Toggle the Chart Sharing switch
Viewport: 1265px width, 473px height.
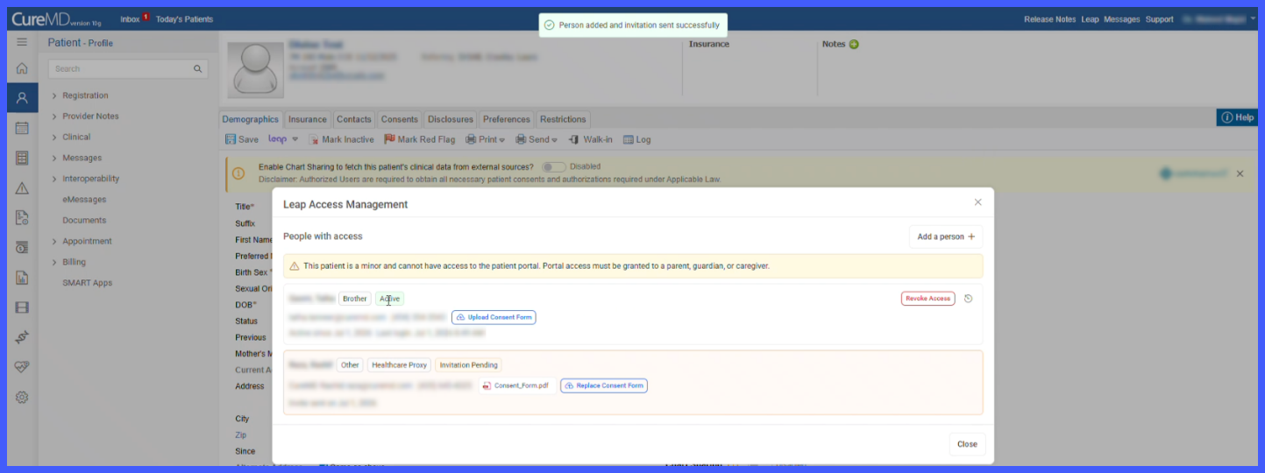coord(553,166)
